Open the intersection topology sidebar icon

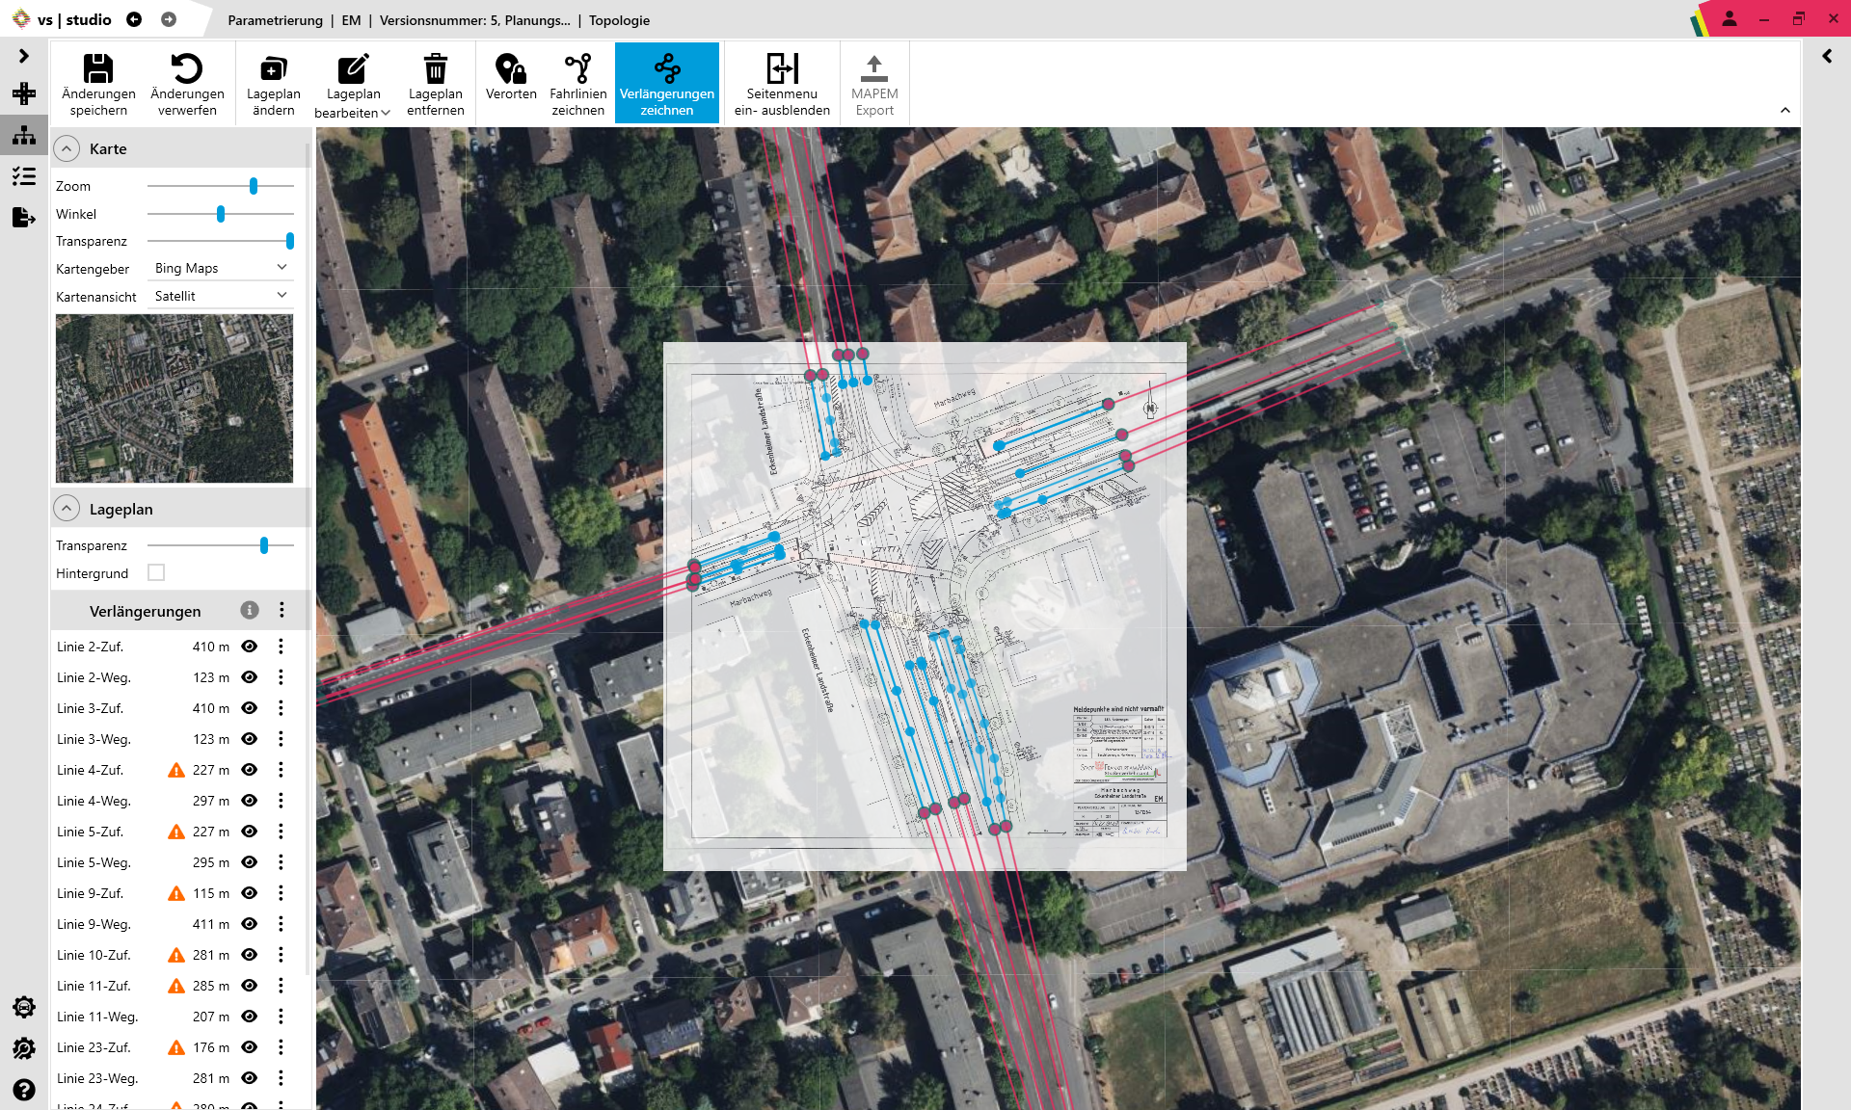coord(23,135)
